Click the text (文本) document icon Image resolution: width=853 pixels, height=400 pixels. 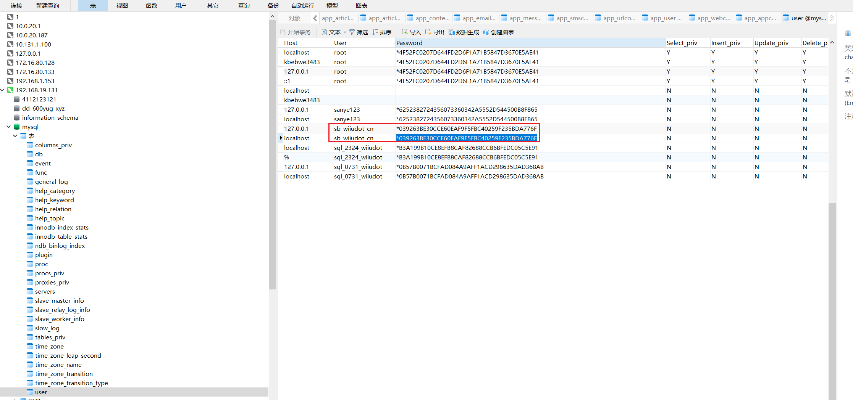pyautogui.click(x=324, y=32)
